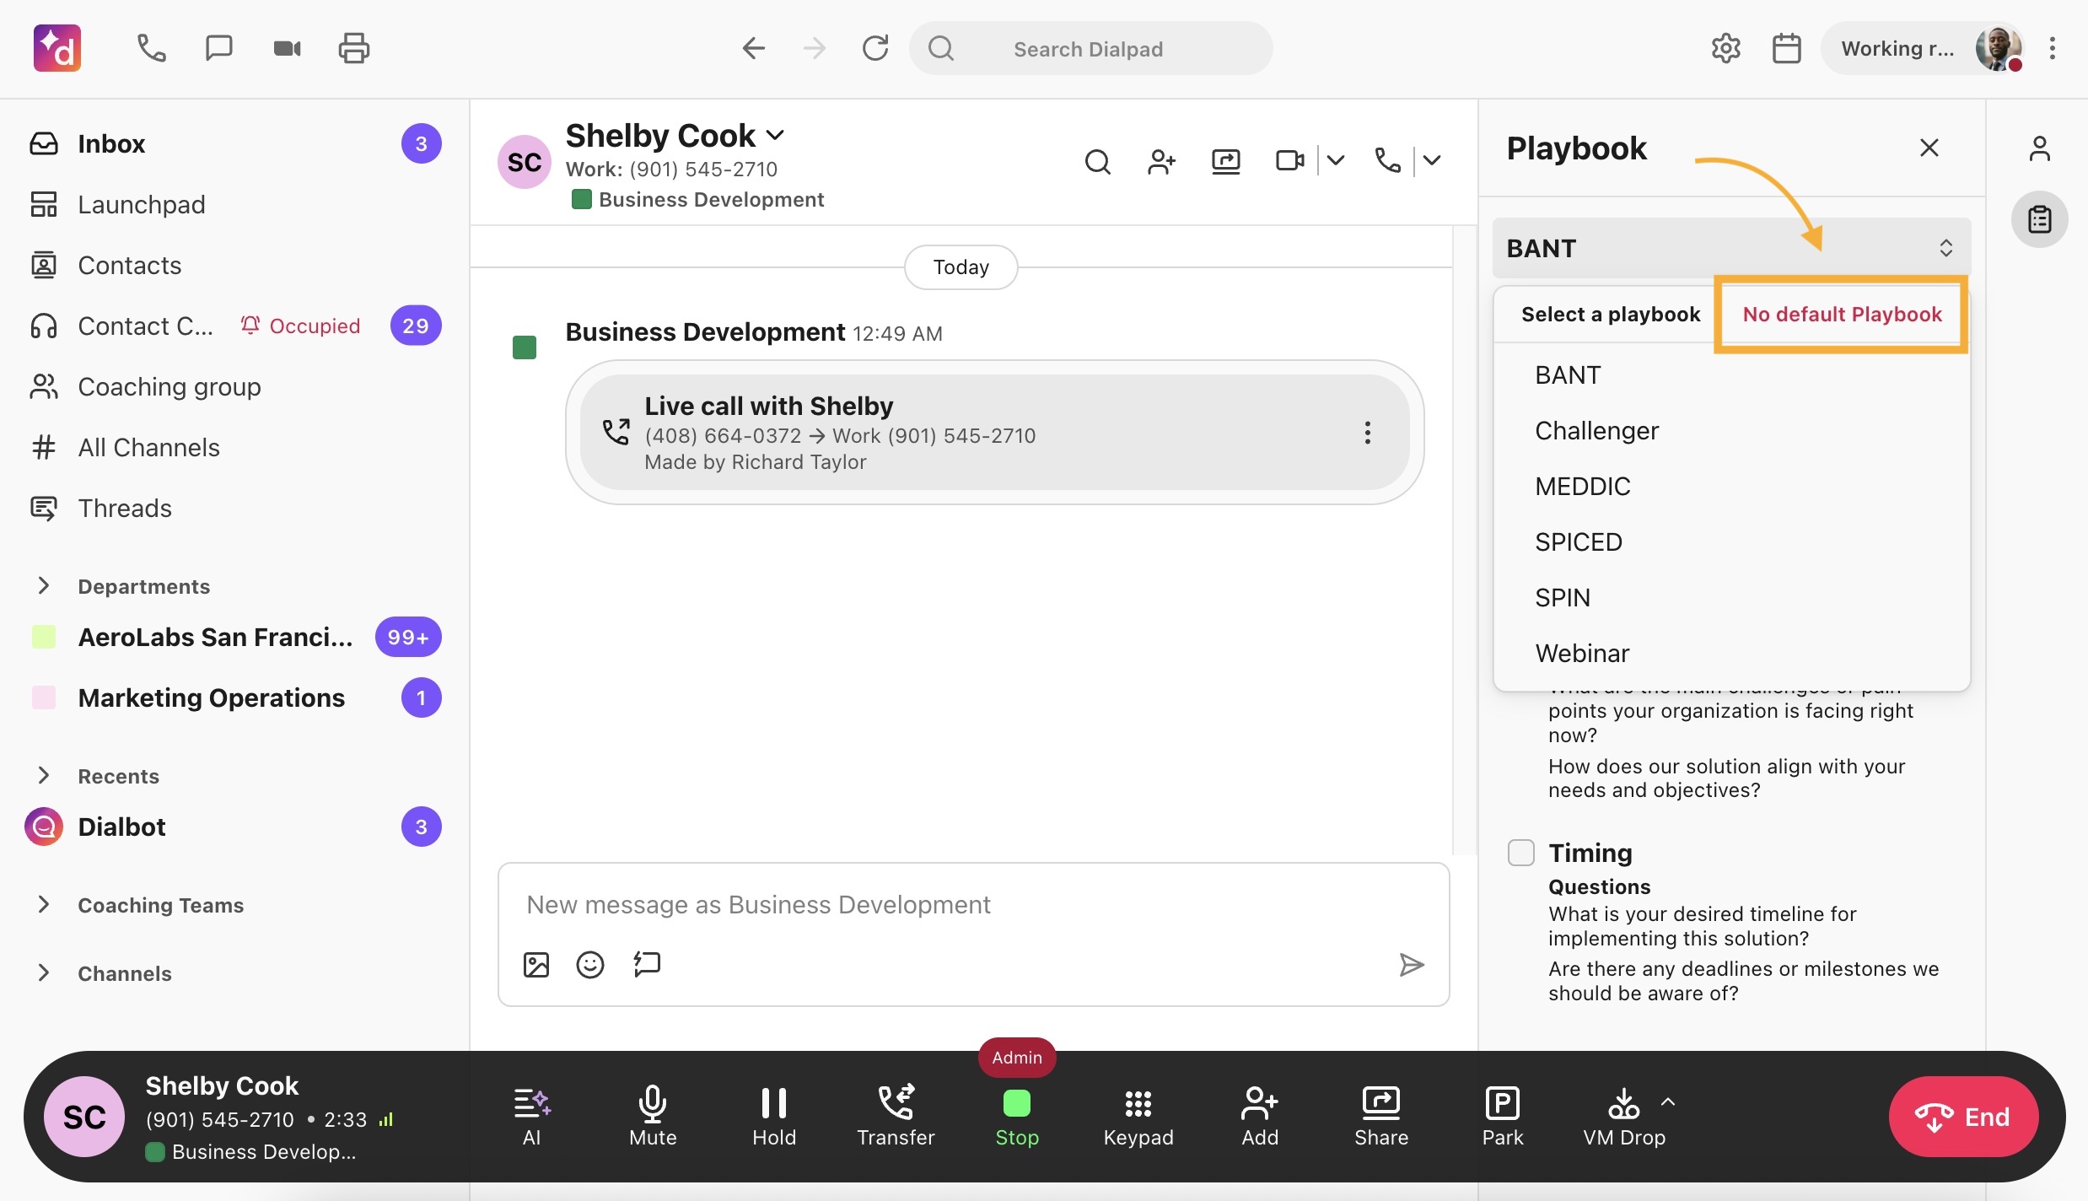This screenshot has height=1201, width=2088.
Task: Click VM Drop button
Action: [x=1624, y=1116]
